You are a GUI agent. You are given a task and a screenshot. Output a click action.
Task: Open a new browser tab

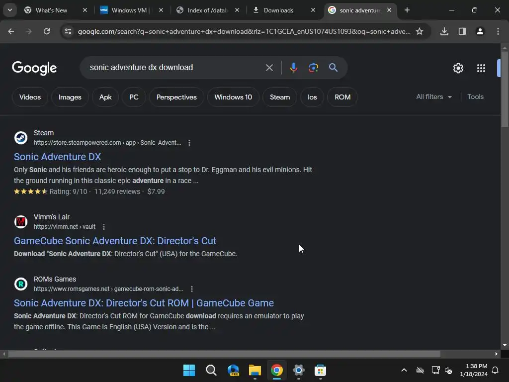[x=407, y=10]
